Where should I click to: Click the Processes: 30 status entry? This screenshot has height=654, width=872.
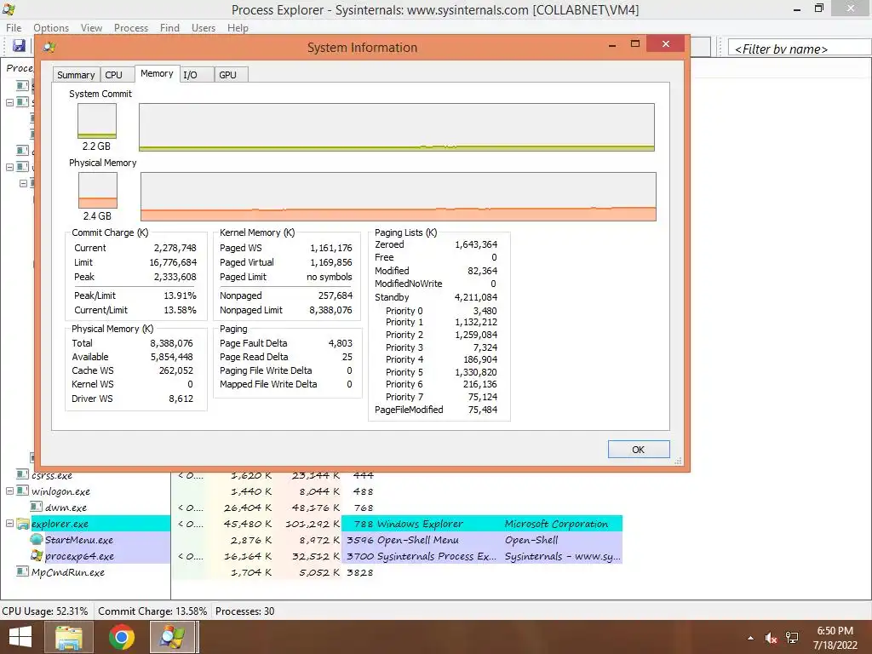pyautogui.click(x=244, y=611)
